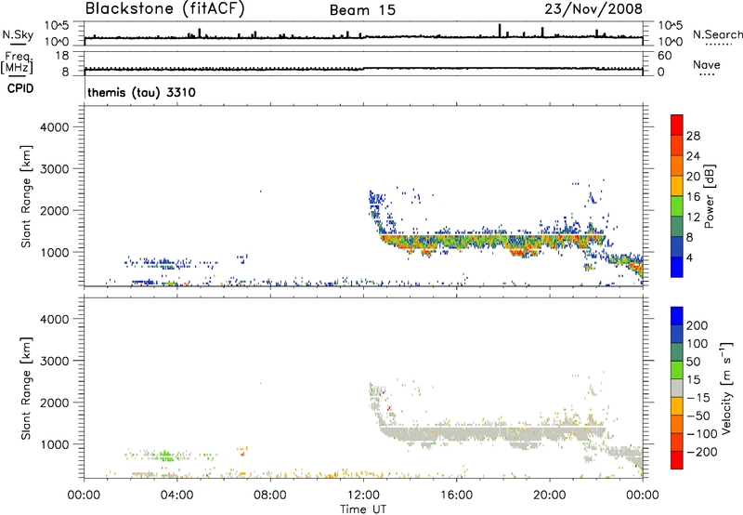
Task: Click the gray segment of velocity color bar
Action: click(677, 389)
